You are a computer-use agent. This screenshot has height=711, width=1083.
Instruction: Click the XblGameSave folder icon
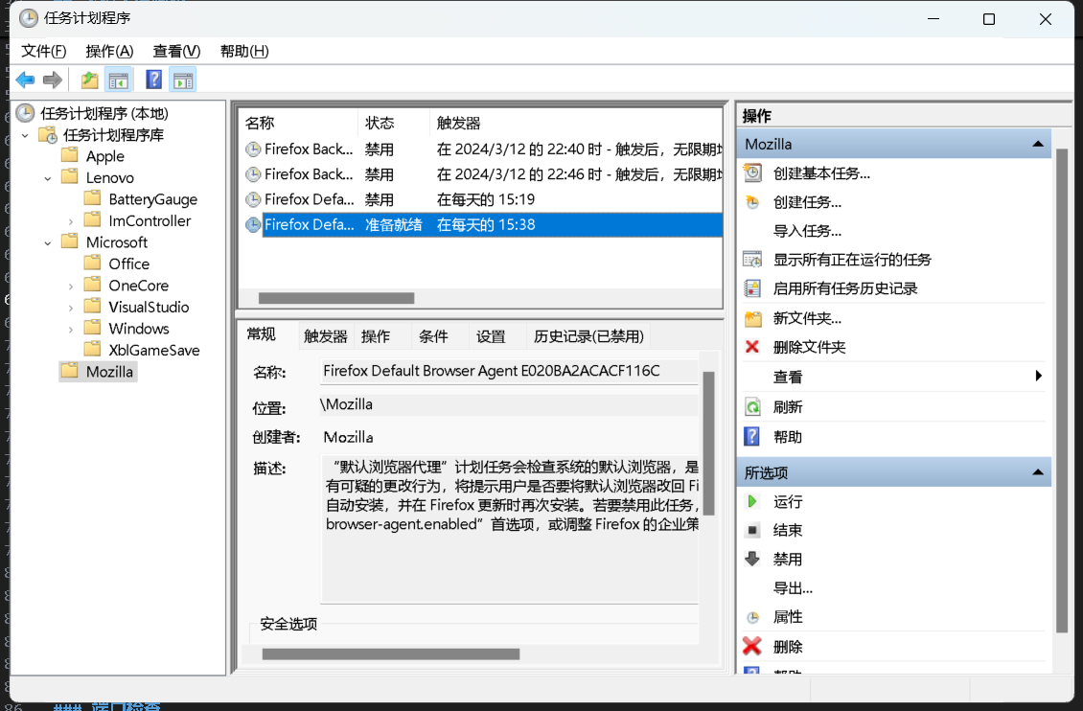click(93, 349)
